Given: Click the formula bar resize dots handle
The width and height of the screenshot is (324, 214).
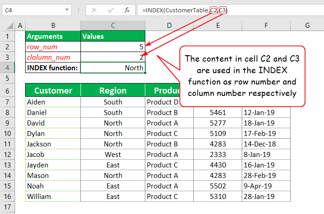Looking at the screenshot, I should [x=79, y=10].
